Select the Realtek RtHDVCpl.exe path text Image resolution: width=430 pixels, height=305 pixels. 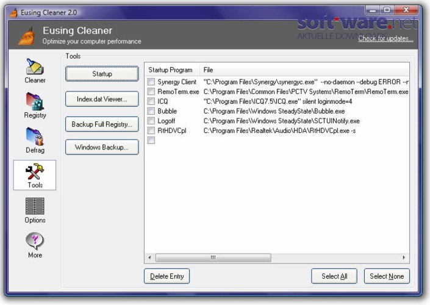coord(279,131)
